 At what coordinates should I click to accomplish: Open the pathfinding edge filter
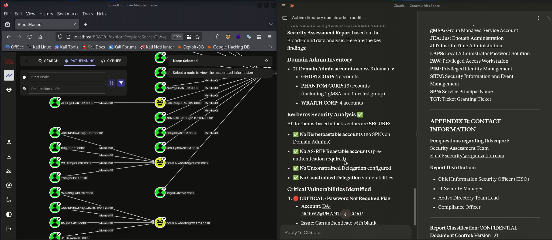click(121, 83)
